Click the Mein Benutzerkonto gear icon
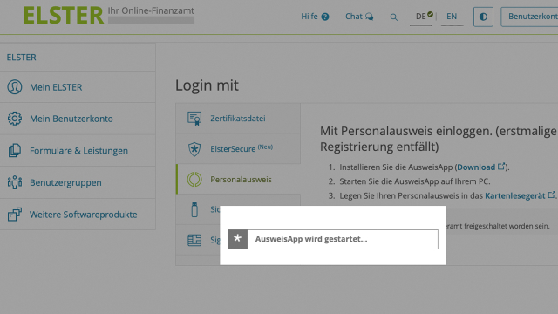The height and width of the screenshot is (314, 558). point(15,119)
